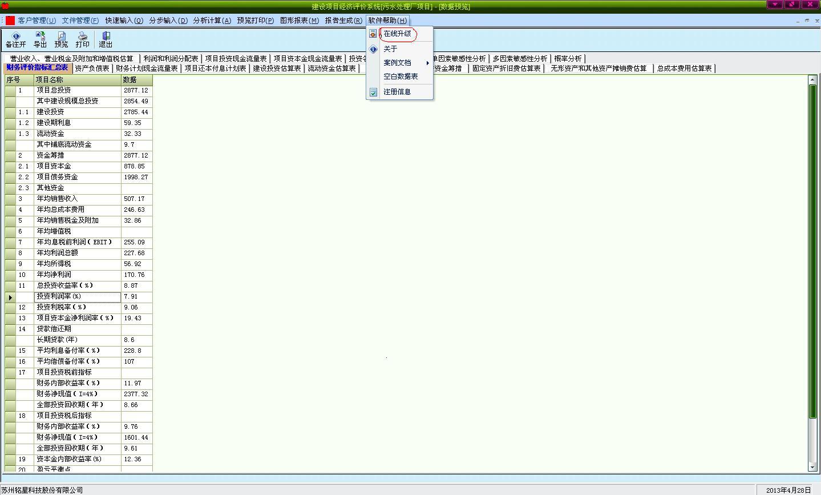Click the red application icon in menu bar
The width and height of the screenshot is (821, 495).
pos(10,21)
